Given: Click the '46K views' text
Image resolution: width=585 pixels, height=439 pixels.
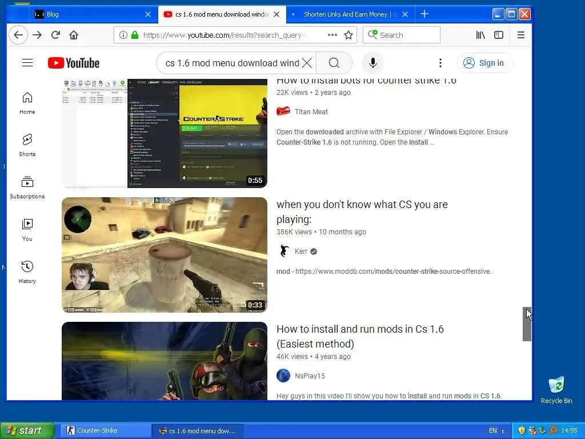Looking at the screenshot, I should coord(292,357).
